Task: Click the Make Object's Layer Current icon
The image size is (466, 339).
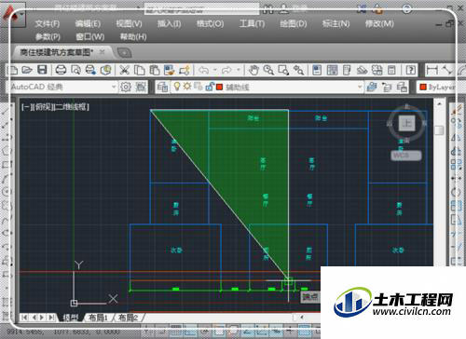Action: (x=372, y=88)
